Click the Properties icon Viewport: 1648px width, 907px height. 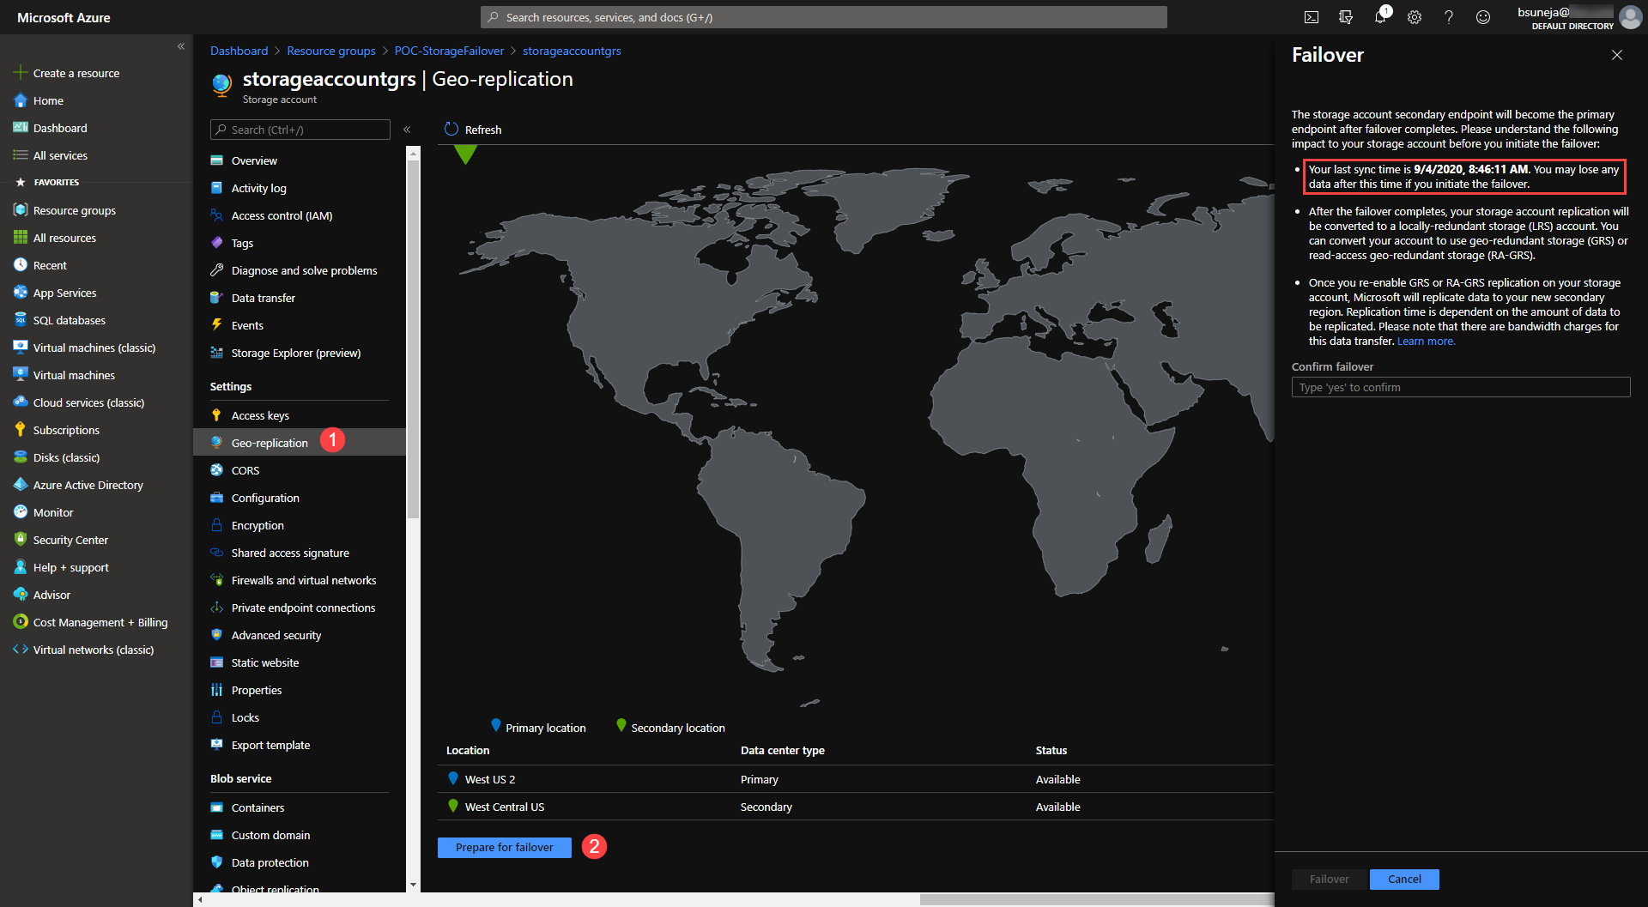pos(216,690)
